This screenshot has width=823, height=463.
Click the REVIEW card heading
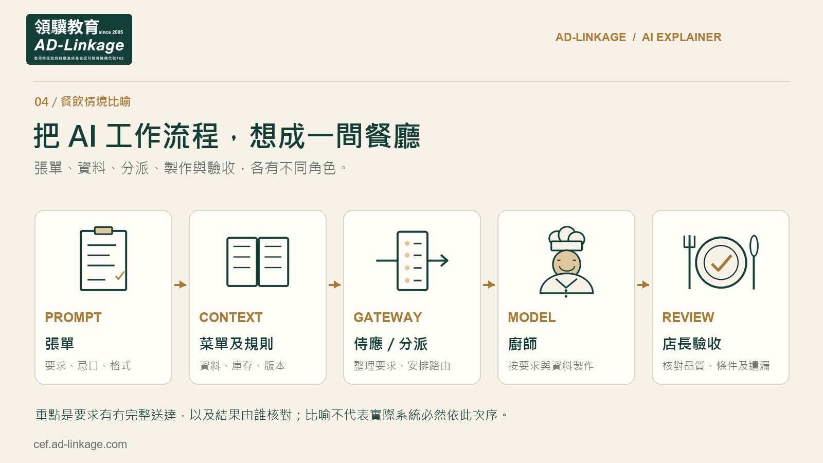pos(688,317)
